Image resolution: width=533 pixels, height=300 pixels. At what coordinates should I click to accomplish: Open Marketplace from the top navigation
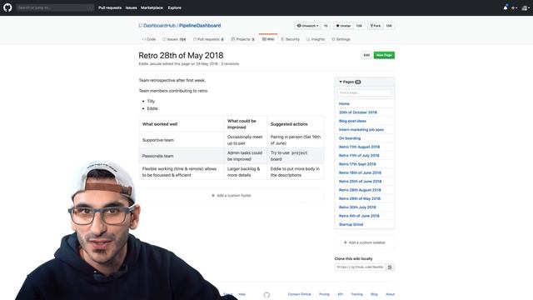[x=152, y=7]
